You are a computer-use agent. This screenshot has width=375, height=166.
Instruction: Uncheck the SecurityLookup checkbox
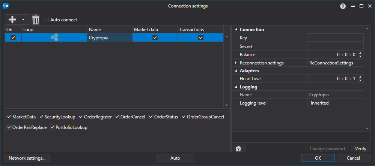pyautogui.click(x=41, y=117)
